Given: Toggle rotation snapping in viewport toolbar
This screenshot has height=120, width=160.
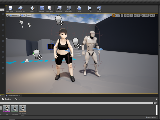Looking at the screenshot, I should click(135, 15).
